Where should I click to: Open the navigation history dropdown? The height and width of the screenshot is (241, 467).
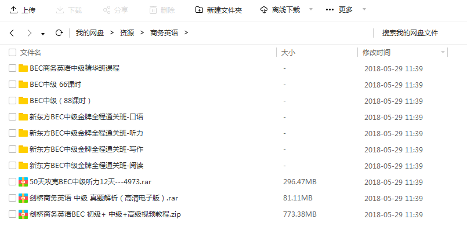coord(43,34)
